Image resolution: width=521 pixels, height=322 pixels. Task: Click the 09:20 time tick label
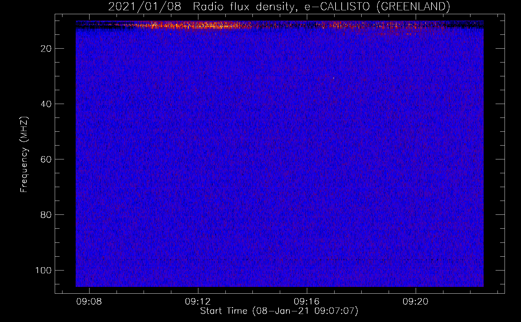(416, 301)
